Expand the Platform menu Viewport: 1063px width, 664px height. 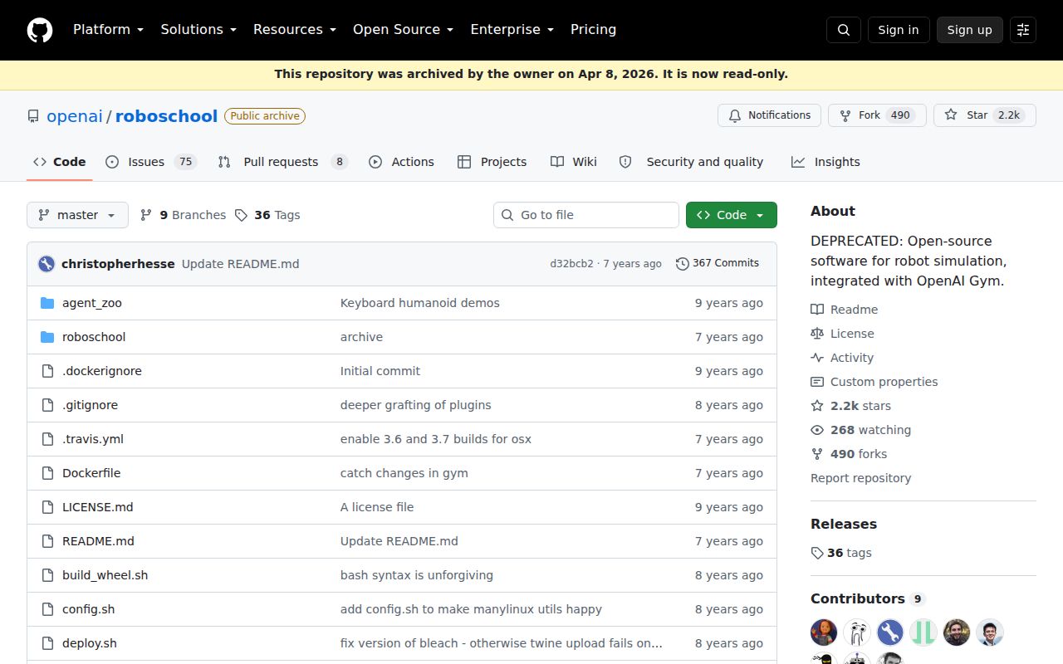108,29
